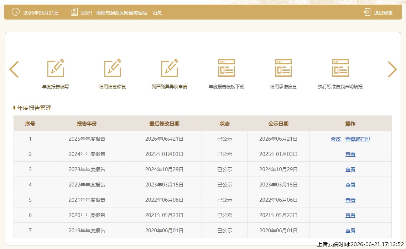Screen dimensions: 406x249
Task: Click the 最后修改日期 column header
Action: (x=164, y=124)
